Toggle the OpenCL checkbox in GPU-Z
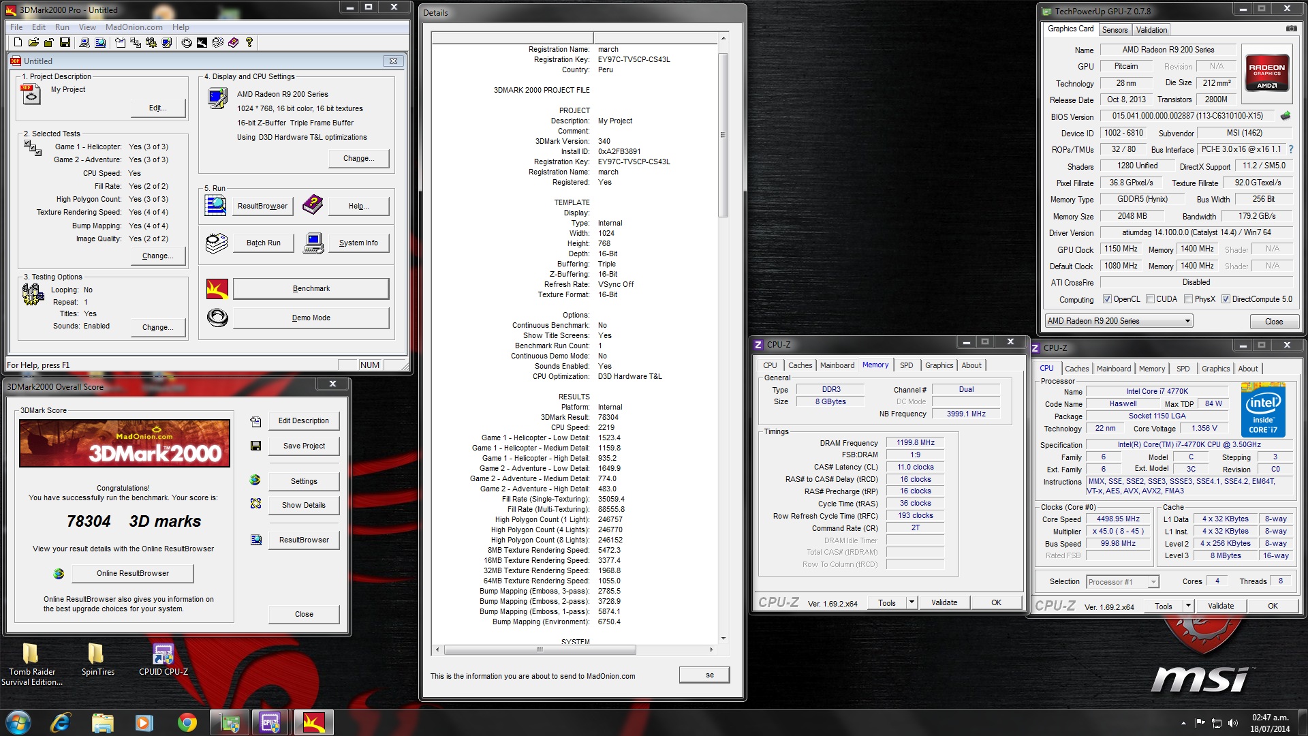This screenshot has width=1308, height=736. point(1107,299)
